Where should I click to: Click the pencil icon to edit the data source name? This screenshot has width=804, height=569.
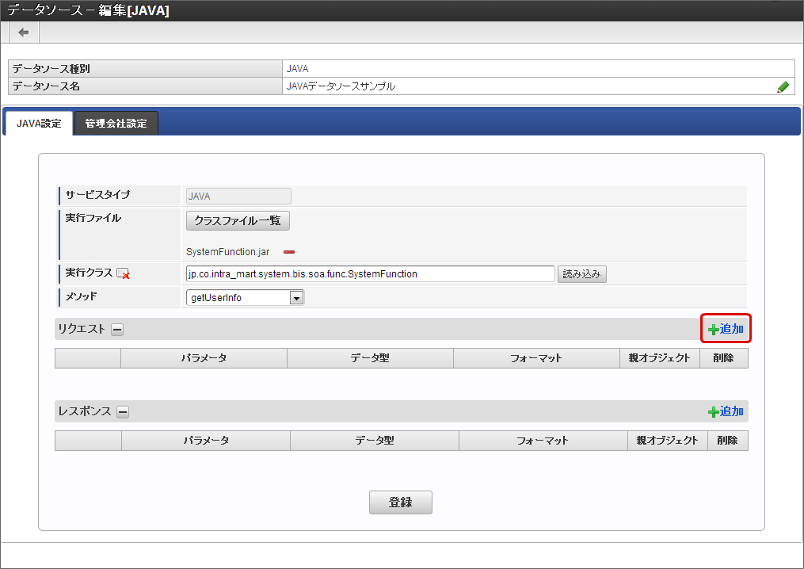tap(783, 87)
